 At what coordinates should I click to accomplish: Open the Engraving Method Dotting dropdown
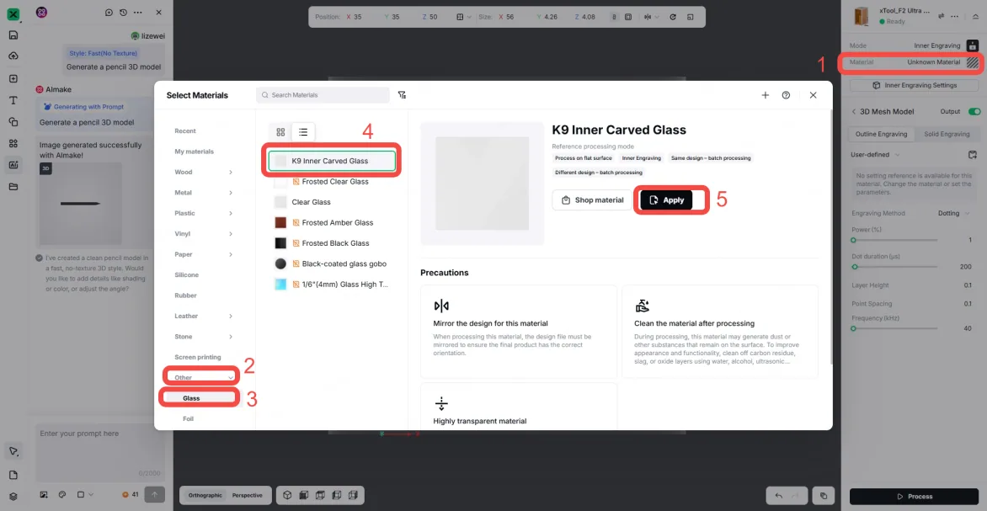click(953, 213)
